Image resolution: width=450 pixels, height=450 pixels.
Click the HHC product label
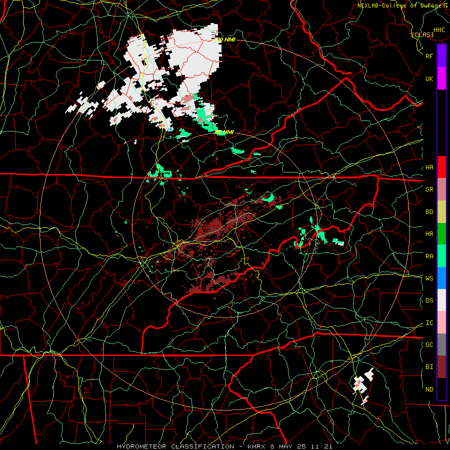(x=439, y=30)
